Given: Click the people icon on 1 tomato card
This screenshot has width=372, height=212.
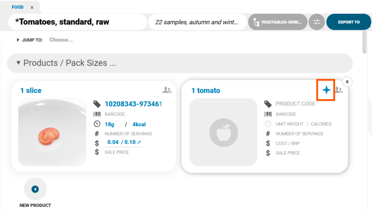Looking at the screenshot, I should [339, 90].
